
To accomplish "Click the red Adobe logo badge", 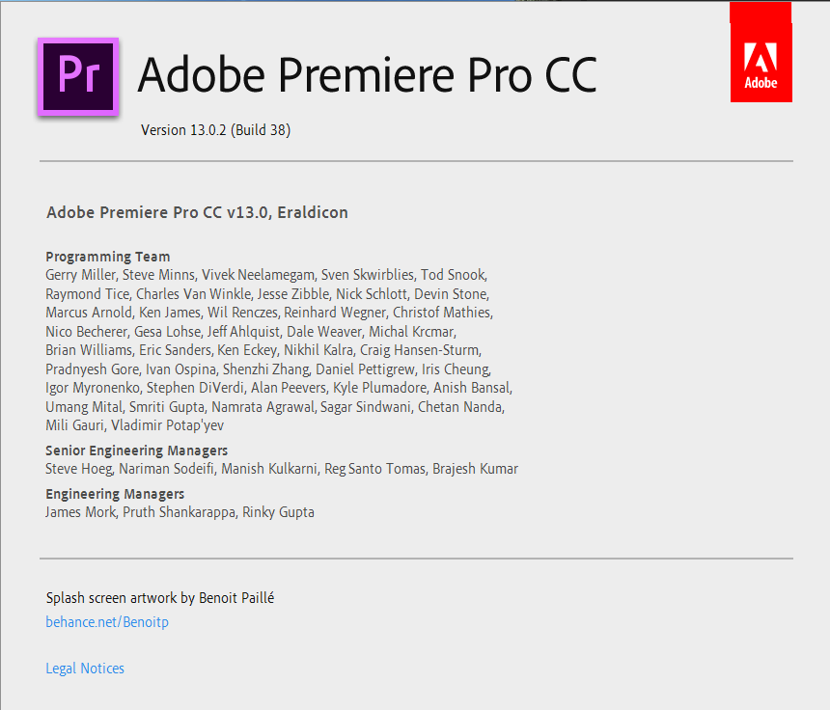I will (x=761, y=52).
